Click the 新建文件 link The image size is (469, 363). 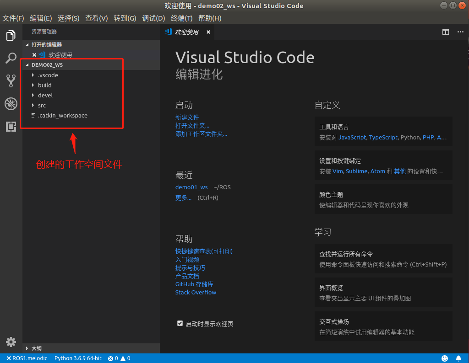(187, 117)
